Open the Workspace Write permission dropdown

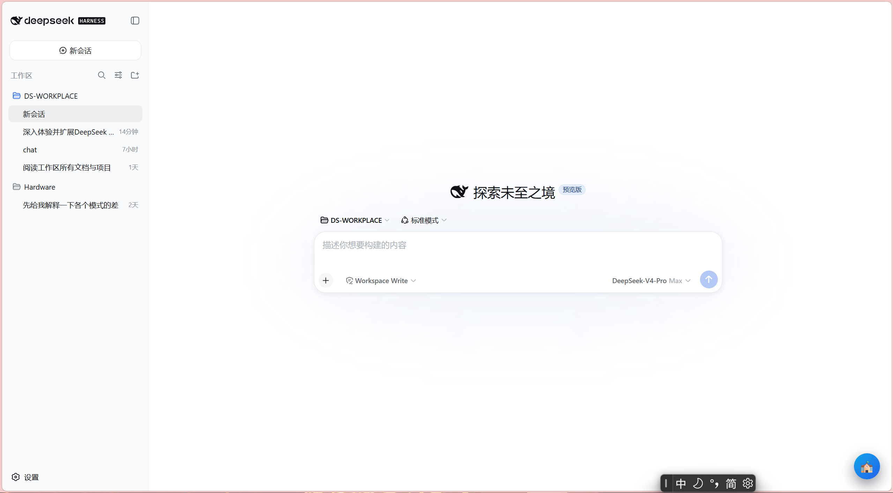381,281
